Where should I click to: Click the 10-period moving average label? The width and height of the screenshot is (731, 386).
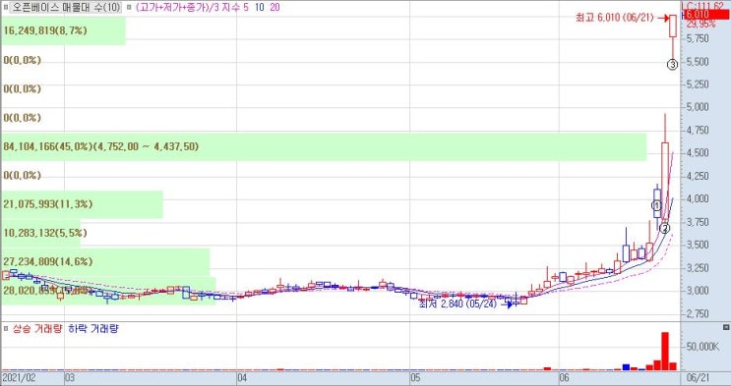(x=259, y=8)
